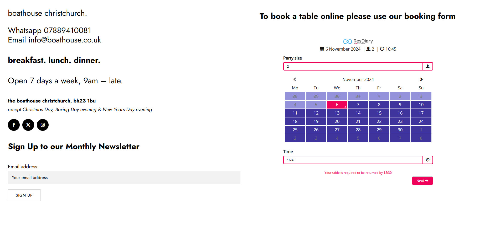Viewport: 495px width, 227px height.
Task: Open the Instagram social icon
Action: tap(43, 125)
